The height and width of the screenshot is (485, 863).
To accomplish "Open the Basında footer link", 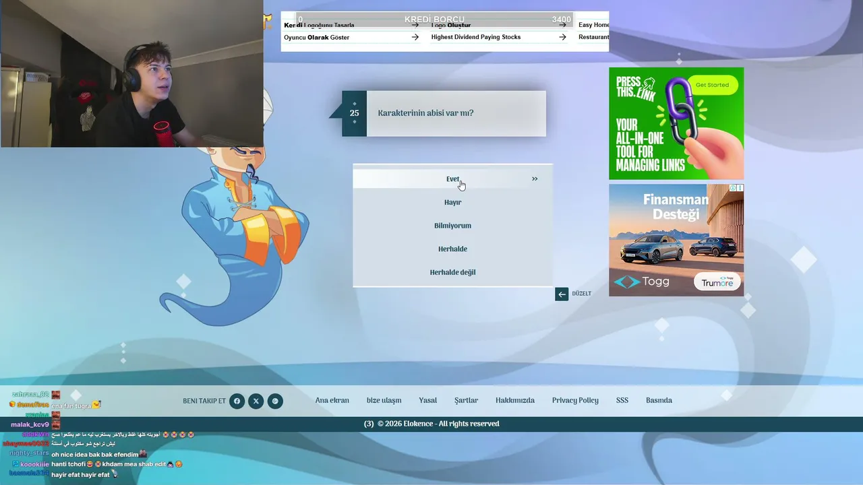I will tap(659, 401).
